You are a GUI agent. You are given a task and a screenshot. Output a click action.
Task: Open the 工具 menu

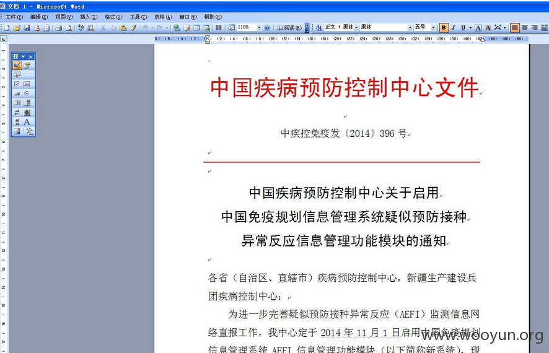point(138,17)
